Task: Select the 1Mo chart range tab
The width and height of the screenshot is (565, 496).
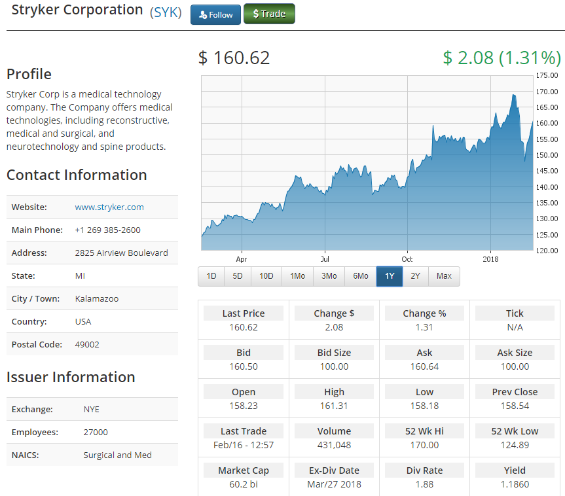Action: 297,276
